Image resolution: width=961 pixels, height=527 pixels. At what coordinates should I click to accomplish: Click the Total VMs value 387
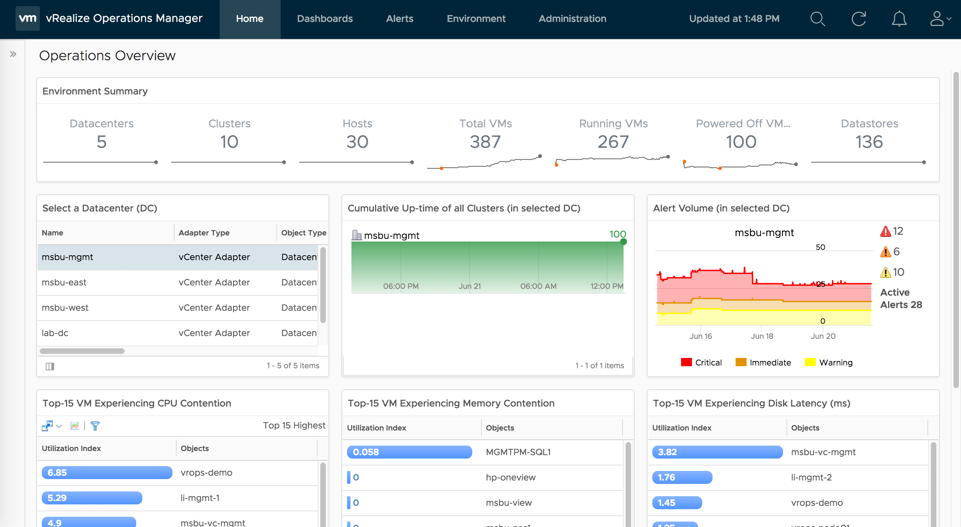485,142
